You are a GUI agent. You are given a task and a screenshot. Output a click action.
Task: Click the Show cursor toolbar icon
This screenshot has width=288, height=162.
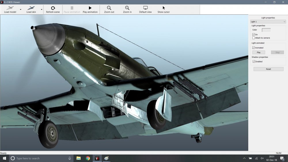[x=164, y=8]
